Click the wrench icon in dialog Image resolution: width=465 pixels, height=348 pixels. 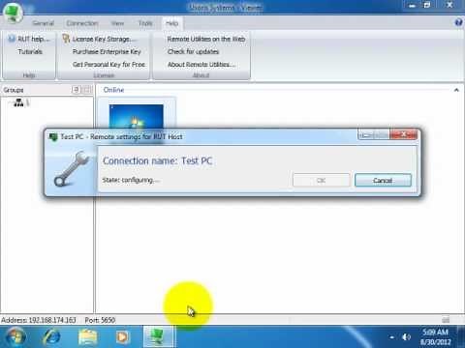click(72, 169)
